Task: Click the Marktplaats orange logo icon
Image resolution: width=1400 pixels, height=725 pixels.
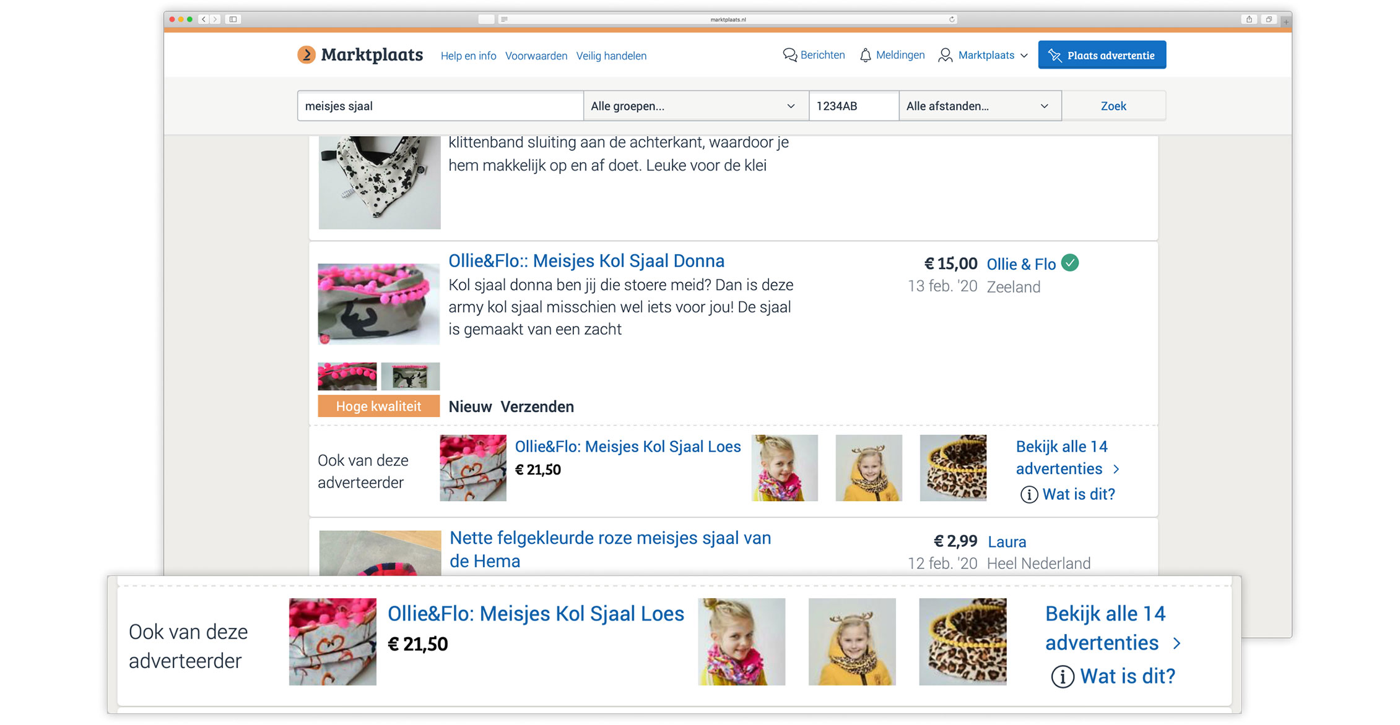Action: 306,55
